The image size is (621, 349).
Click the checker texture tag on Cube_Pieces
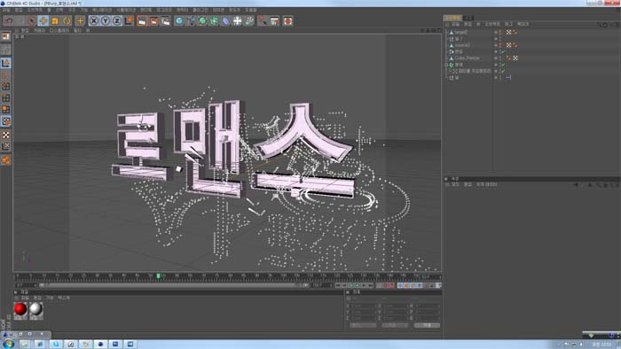click(x=515, y=58)
